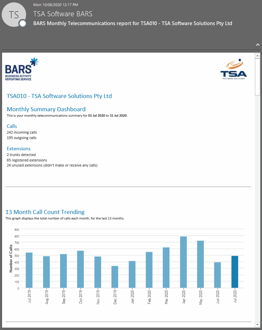Click the presence status indicator on avatar
Image resolution: width=262 pixels, height=330 pixels.
[x=22, y=23]
